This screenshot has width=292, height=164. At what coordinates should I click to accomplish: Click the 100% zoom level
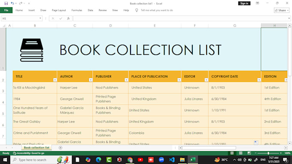pos(287,153)
